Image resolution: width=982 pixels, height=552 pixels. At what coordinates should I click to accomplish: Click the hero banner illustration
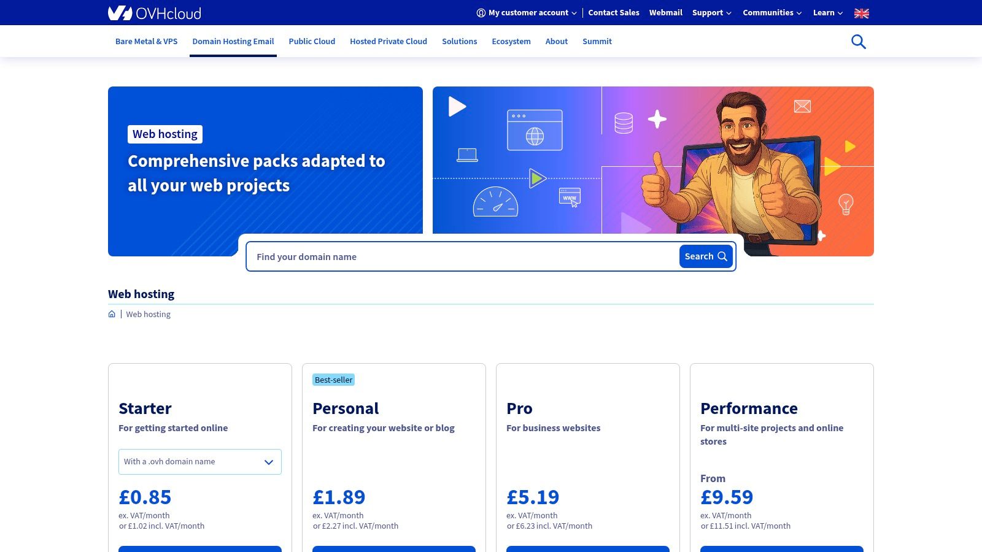tap(653, 171)
